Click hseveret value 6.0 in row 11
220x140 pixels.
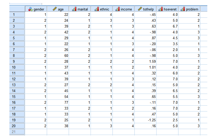[175, 73]
